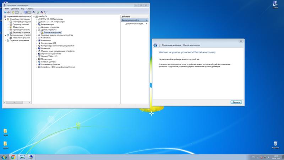
Task: Open the Recycle Bin desktop icon
Action: tap(275, 145)
